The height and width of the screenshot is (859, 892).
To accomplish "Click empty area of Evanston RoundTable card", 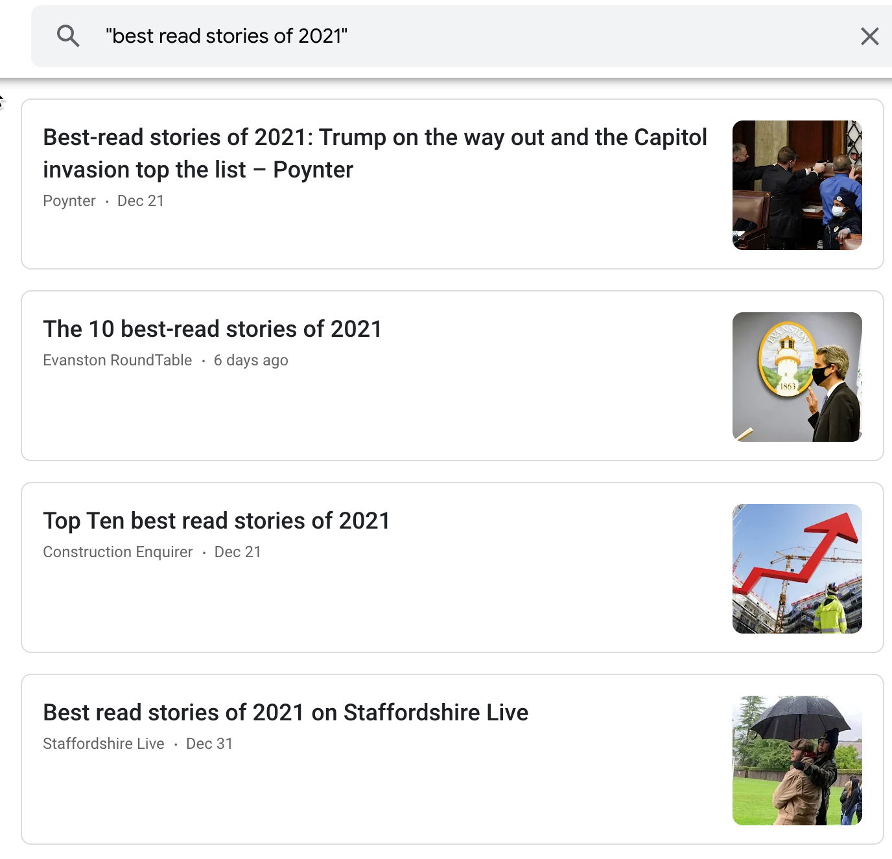I will click(376, 415).
